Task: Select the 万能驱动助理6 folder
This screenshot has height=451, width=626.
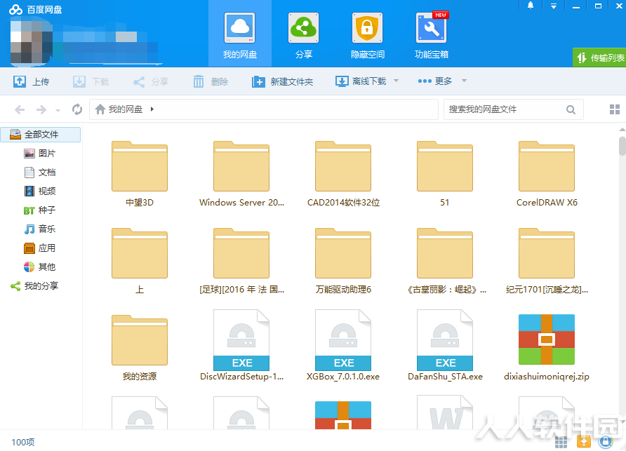Action: 343,261
